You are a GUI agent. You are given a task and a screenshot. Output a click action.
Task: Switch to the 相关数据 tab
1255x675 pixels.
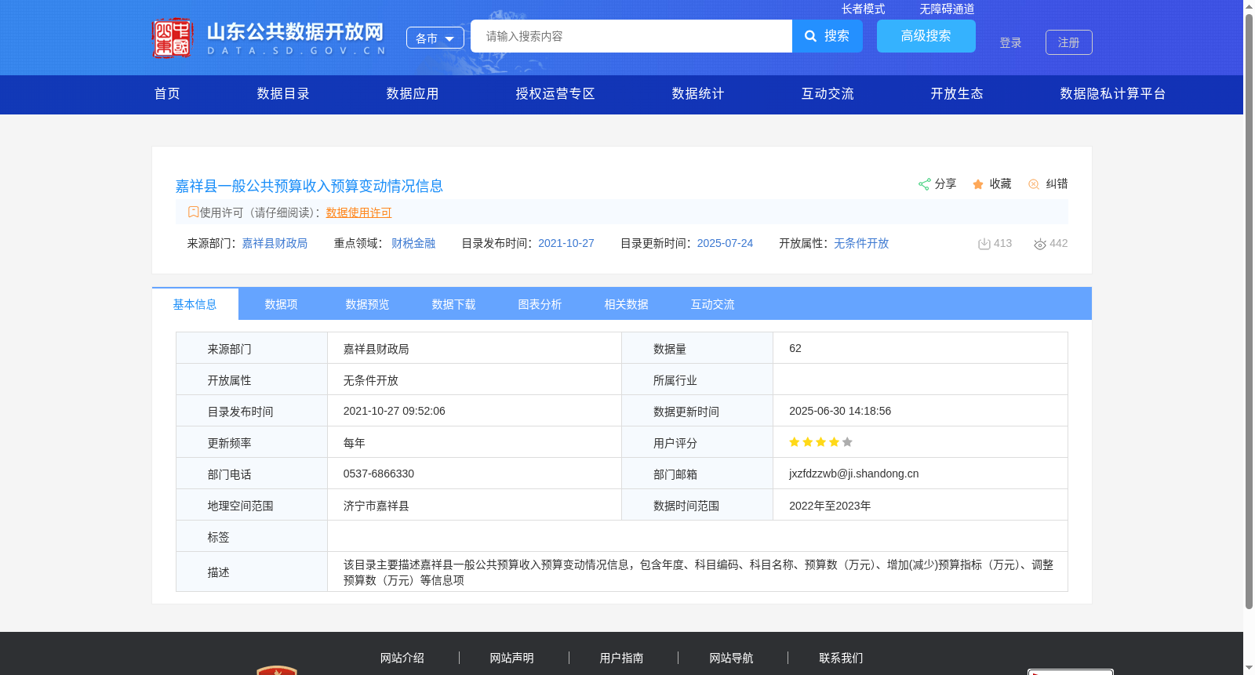coord(627,304)
